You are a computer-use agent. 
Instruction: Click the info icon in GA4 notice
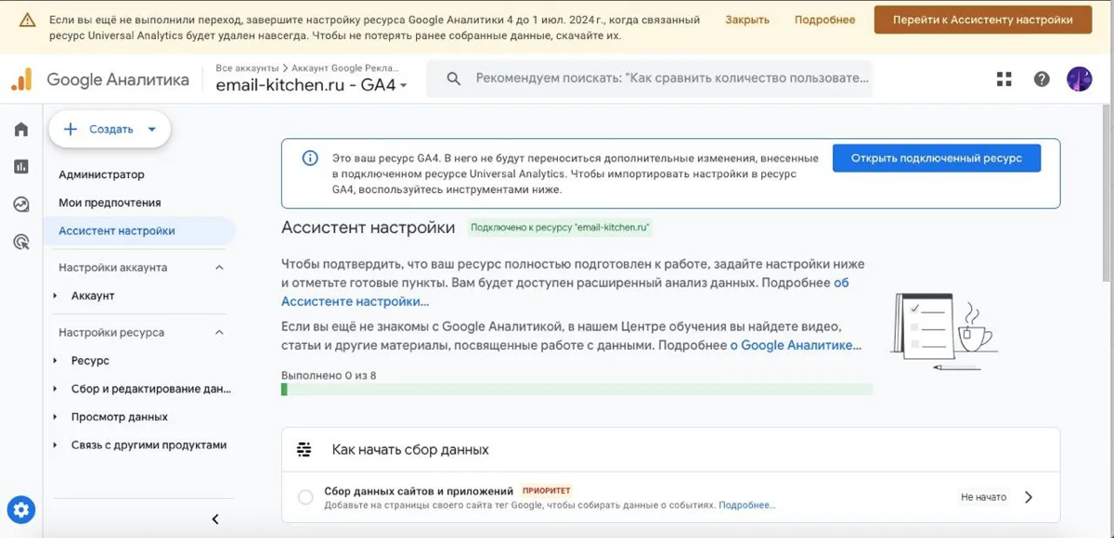click(310, 158)
